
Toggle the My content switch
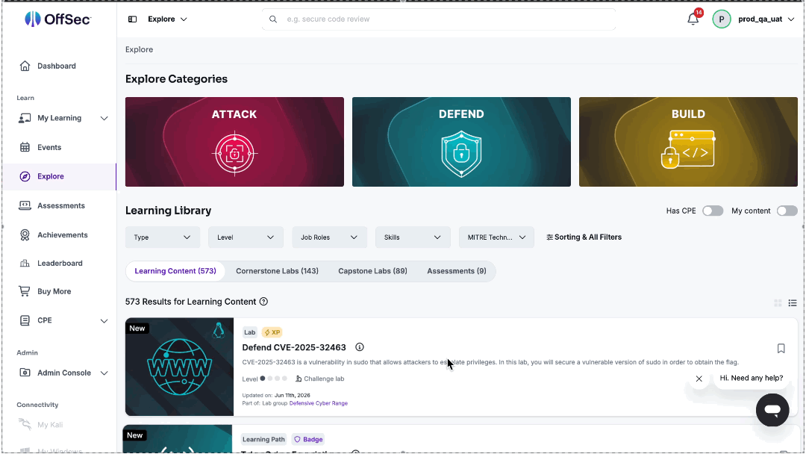[x=787, y=211]
